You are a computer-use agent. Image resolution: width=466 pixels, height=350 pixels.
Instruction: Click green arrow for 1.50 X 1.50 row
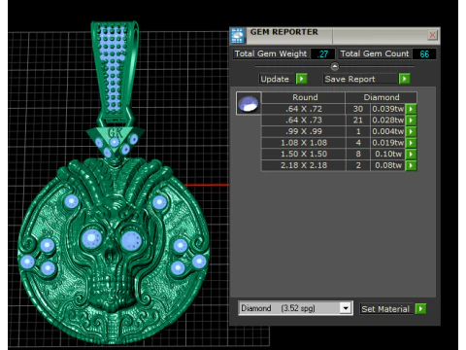(411, 154)
